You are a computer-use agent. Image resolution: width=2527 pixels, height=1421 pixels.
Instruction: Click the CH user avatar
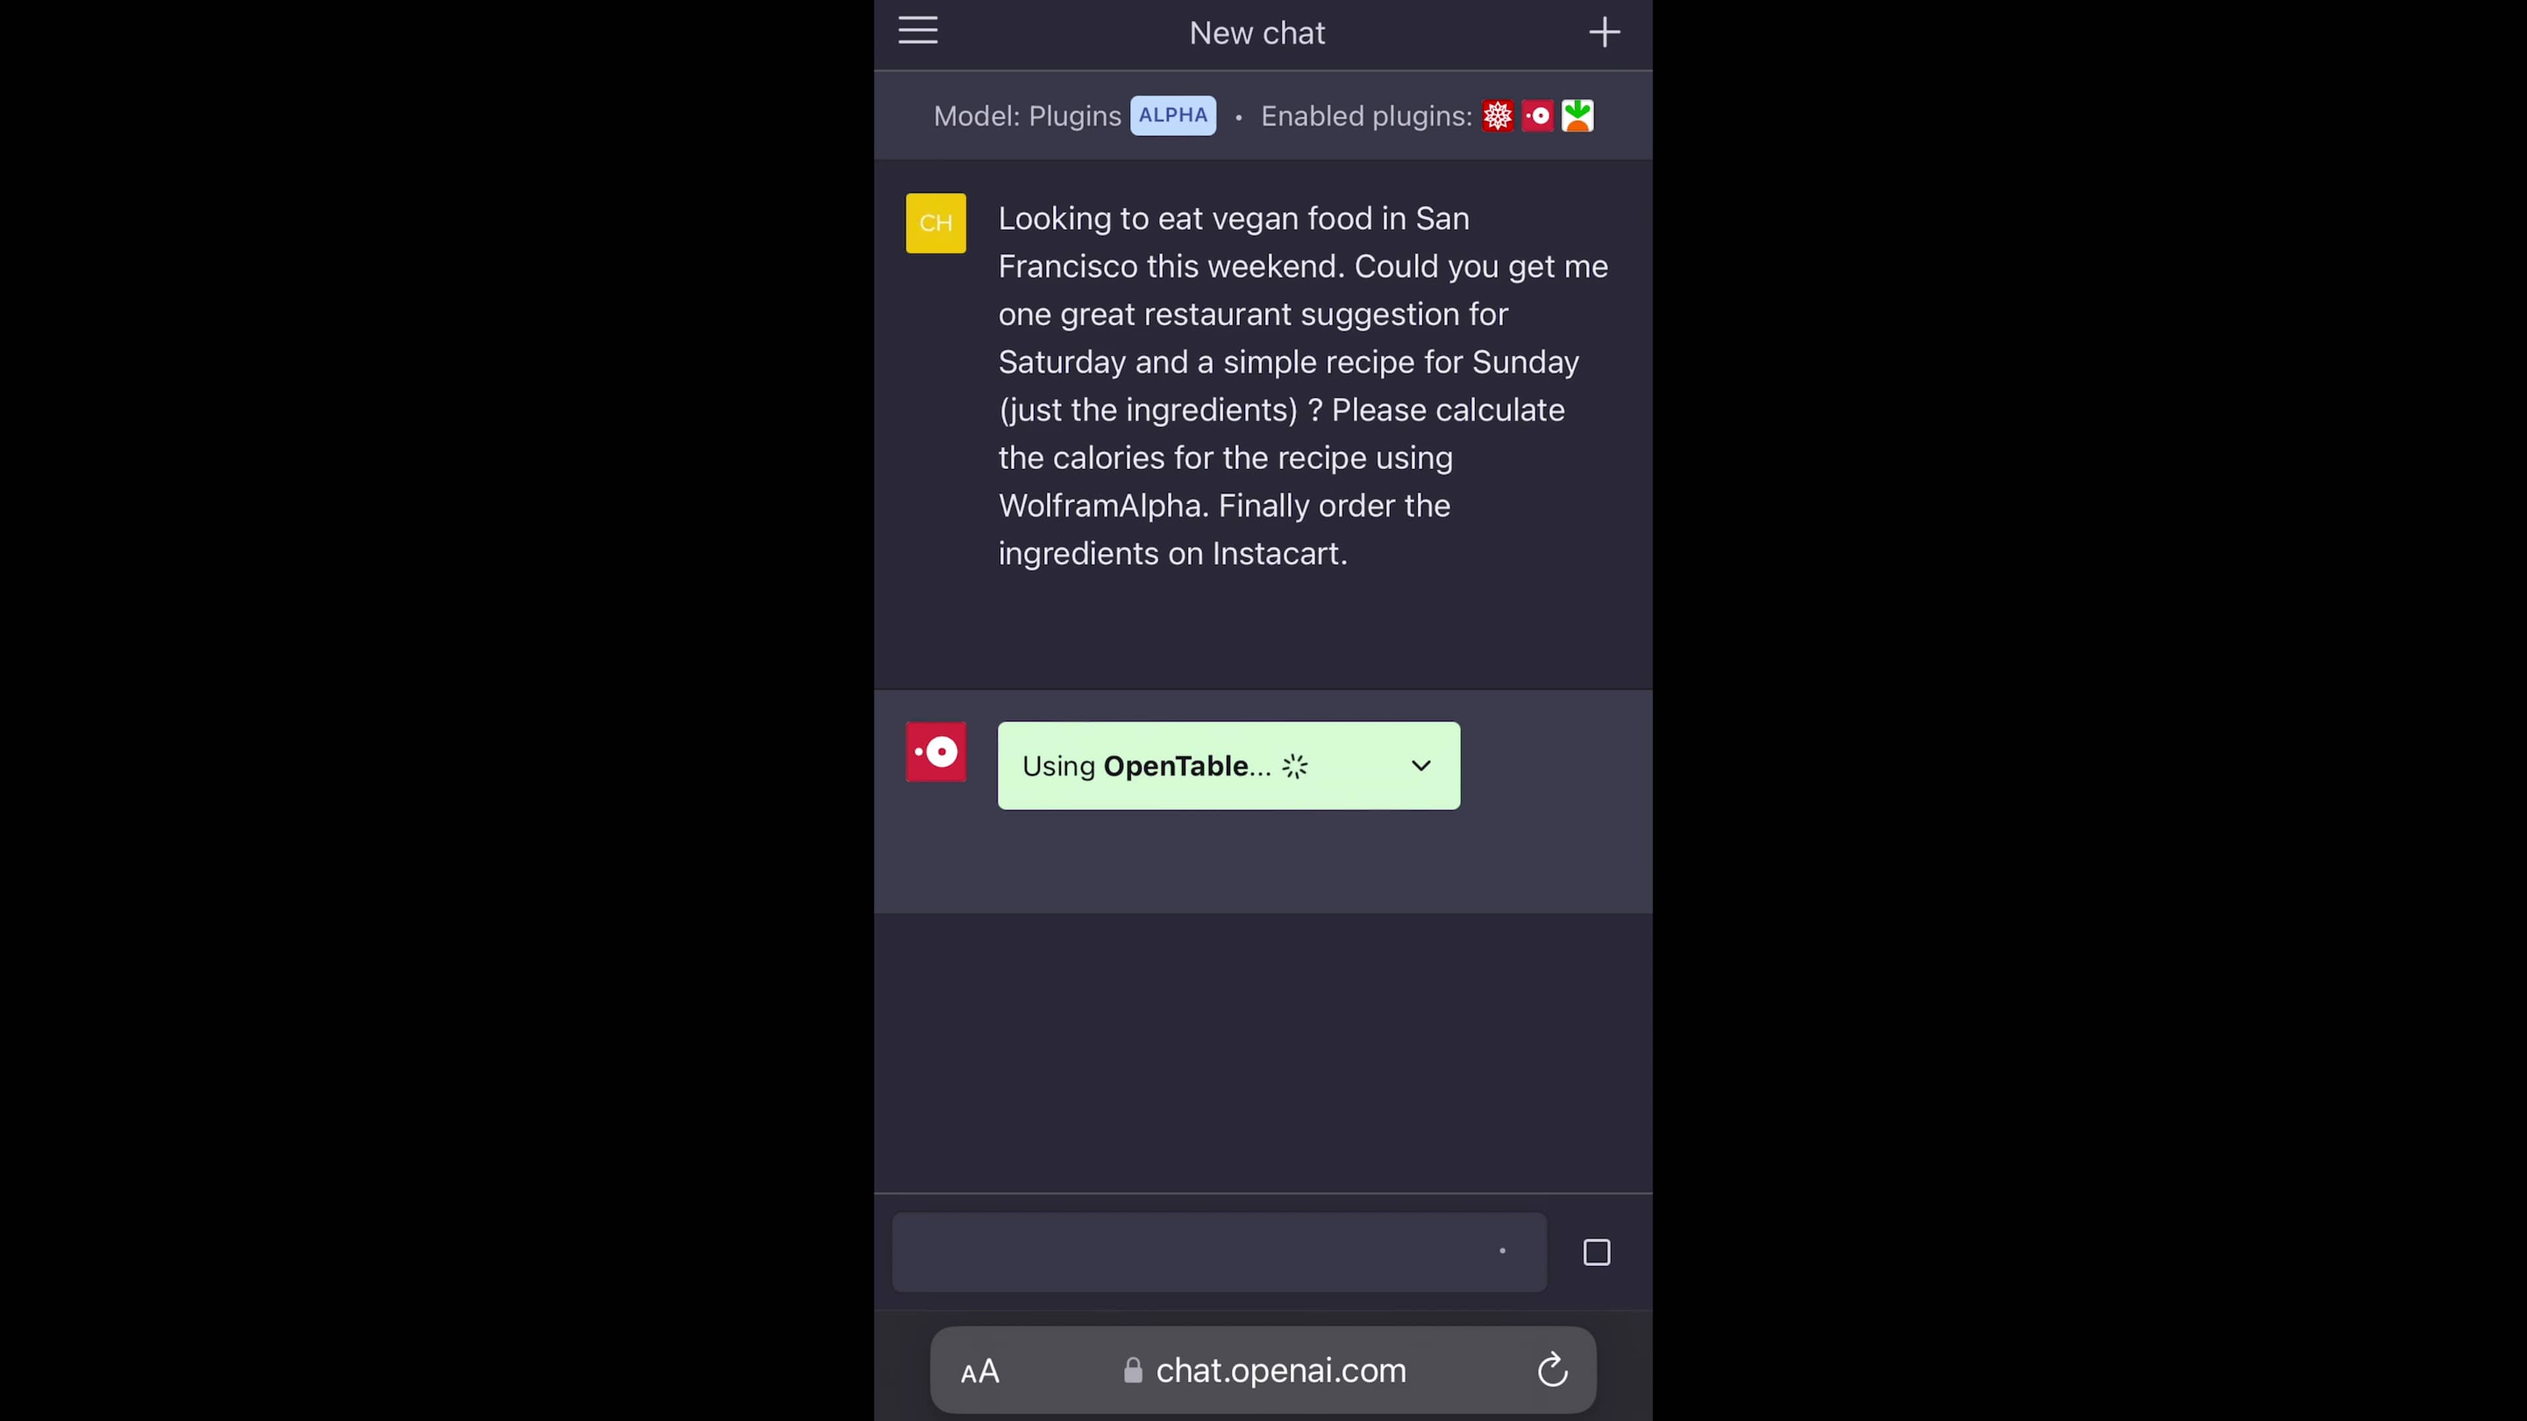point(936,224)
